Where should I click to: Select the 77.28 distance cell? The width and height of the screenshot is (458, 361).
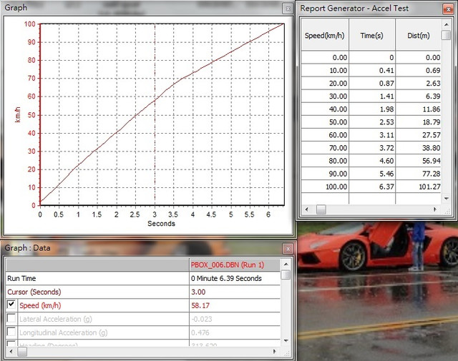point(418,174)
